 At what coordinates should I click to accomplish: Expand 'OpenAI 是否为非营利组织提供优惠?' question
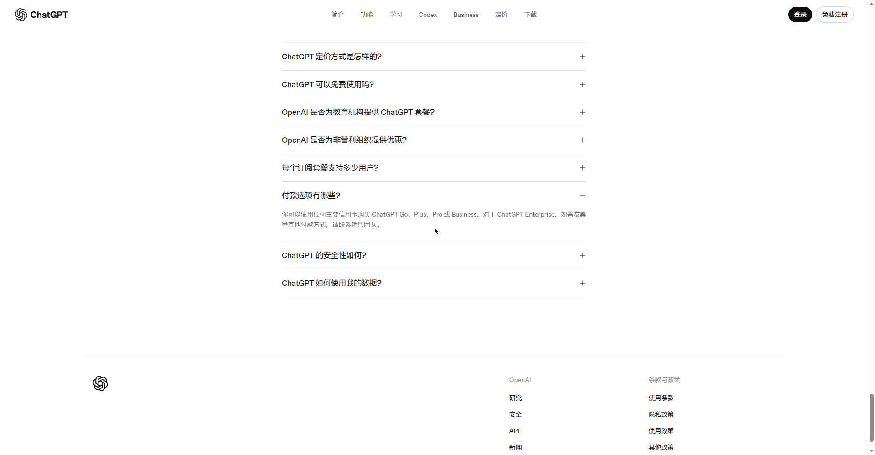coord(434,140)
